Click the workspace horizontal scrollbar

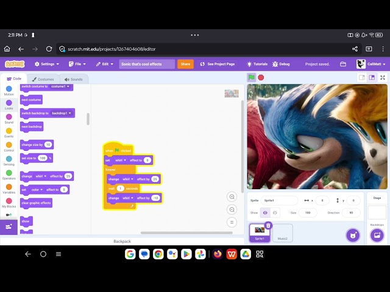[x=186, y=233]
